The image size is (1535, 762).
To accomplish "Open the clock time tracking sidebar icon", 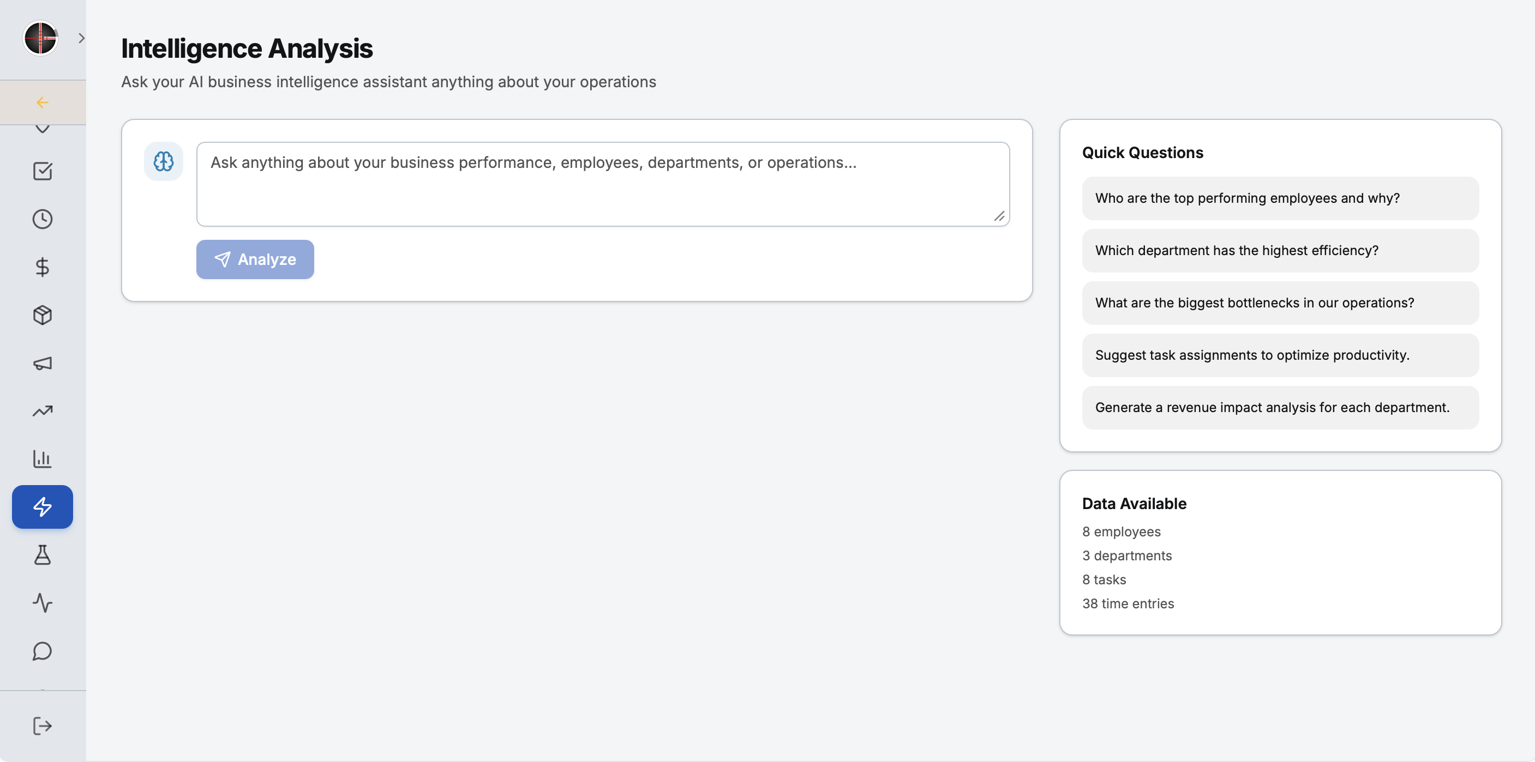I will [x=43, y=219].
